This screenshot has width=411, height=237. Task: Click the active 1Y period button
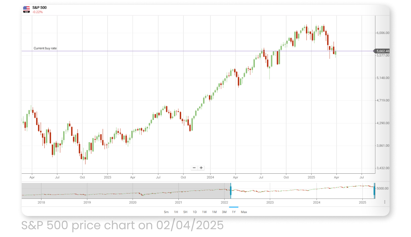click(x=234, y=212)
